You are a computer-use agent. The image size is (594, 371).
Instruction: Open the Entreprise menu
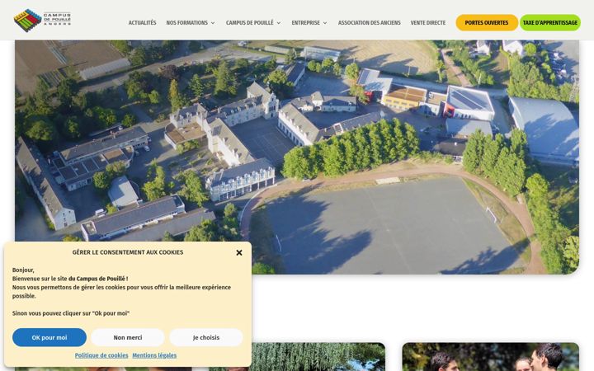pyautogui.click(x=306, y=23)
